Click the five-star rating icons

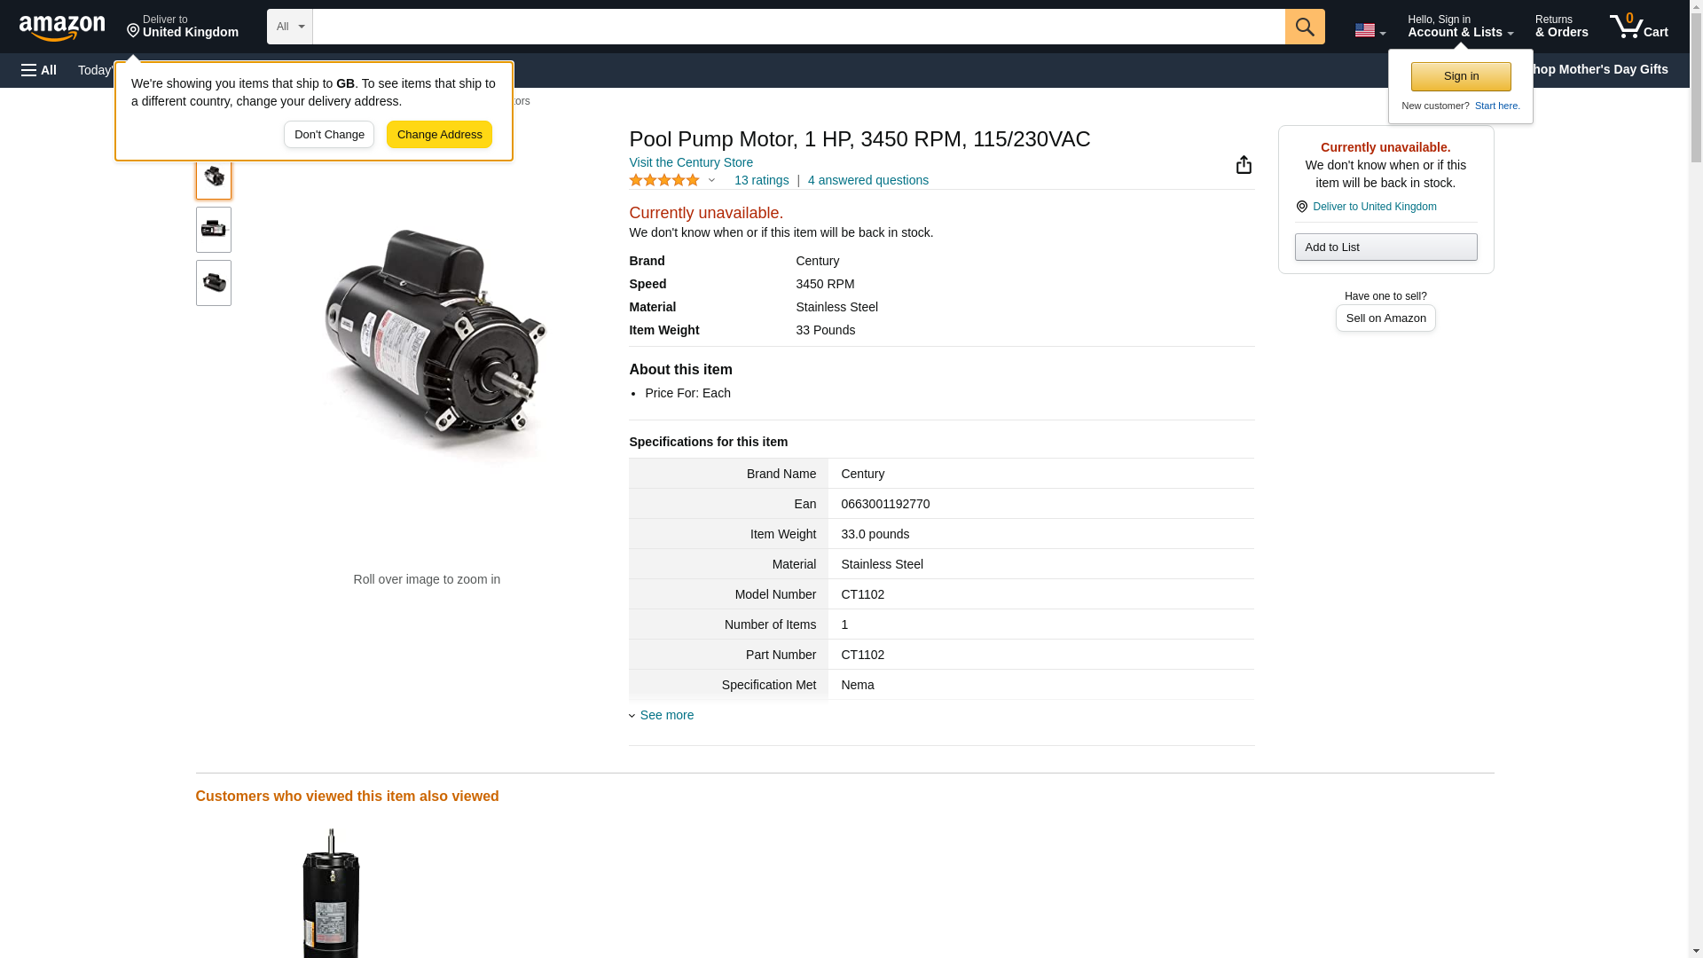(x=664, y=181)
